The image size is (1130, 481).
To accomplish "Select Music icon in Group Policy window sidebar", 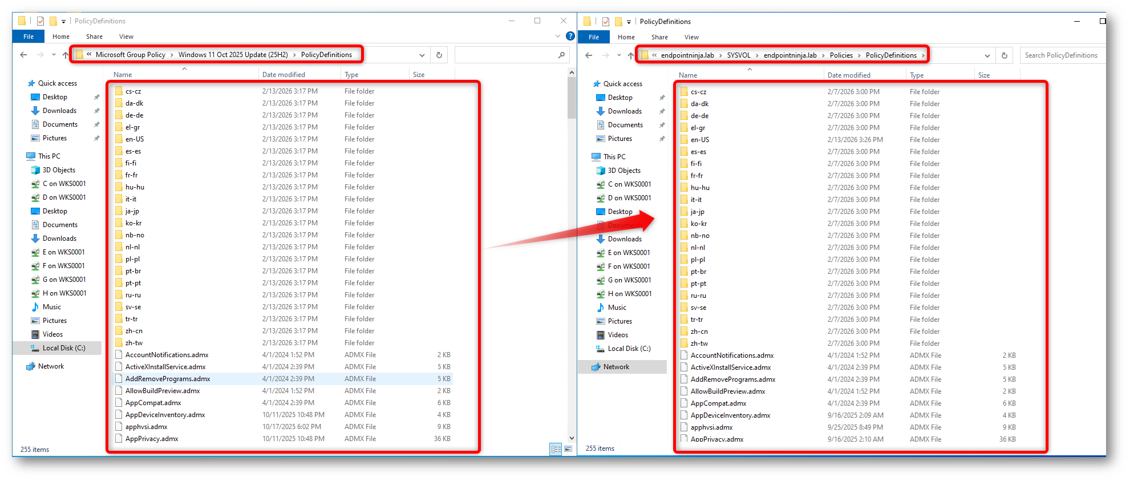I will 35,307.
